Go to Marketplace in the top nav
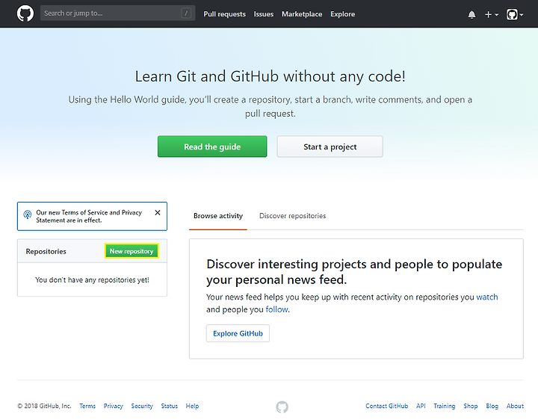Image resolution: width=538 pixels, height=420 pixels. pyautogui.click(x=302, y=14)
